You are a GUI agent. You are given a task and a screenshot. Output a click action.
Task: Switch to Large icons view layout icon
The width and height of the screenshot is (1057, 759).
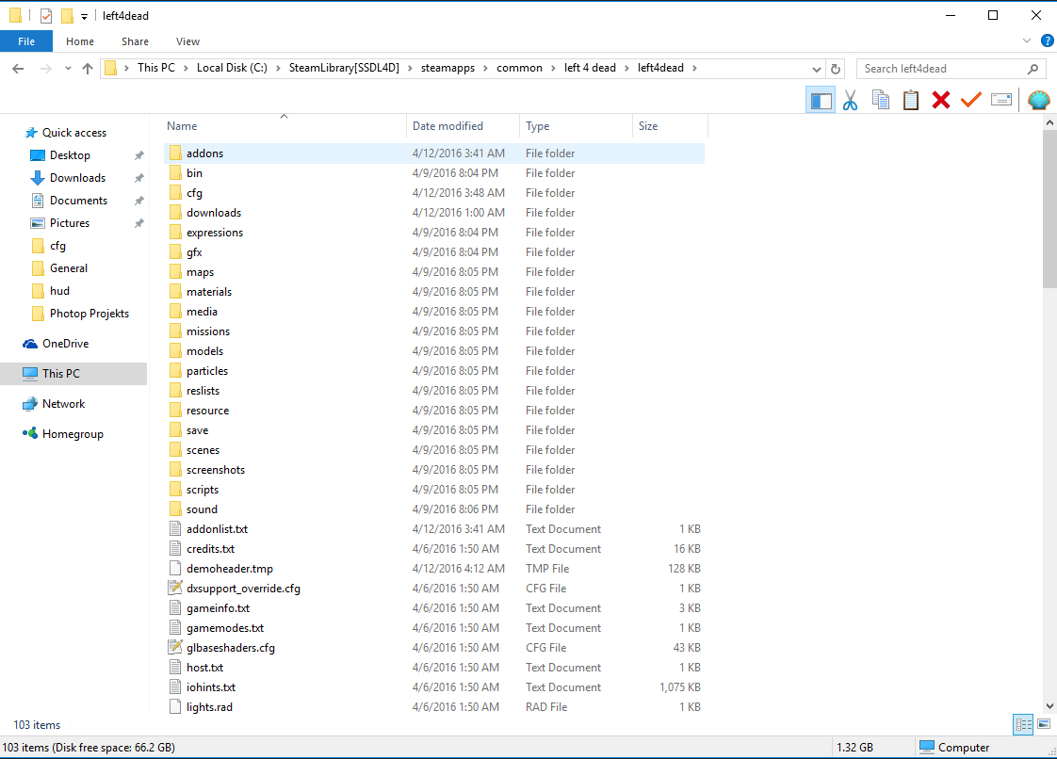pyautogui.click(x=1044, y=724)
